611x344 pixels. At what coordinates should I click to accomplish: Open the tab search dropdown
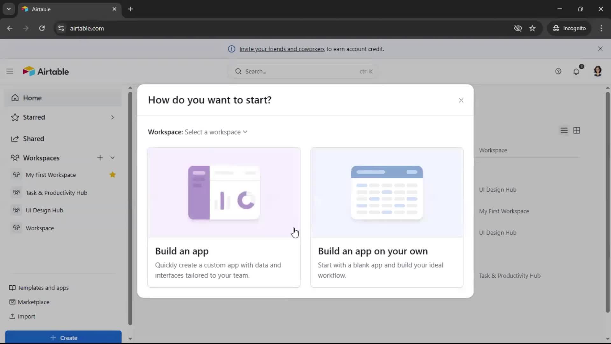[9, 9]
